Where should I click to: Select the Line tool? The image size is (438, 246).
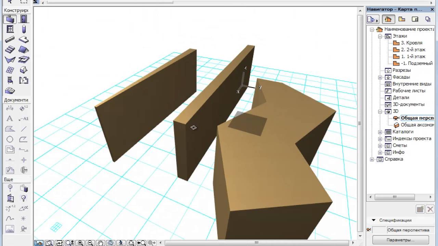click(x=24, y=129)
